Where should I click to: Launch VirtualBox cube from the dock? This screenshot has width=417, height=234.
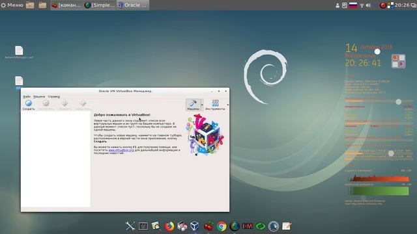click(195, 226)
